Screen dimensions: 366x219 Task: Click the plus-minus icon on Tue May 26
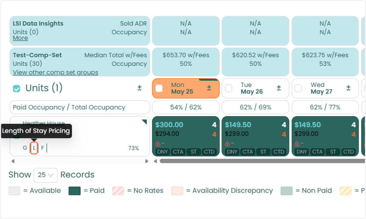pyautogui.click(x=279, y=88)
